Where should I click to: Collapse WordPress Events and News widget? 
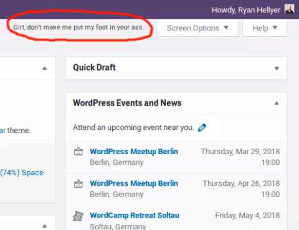coord(277,103)
